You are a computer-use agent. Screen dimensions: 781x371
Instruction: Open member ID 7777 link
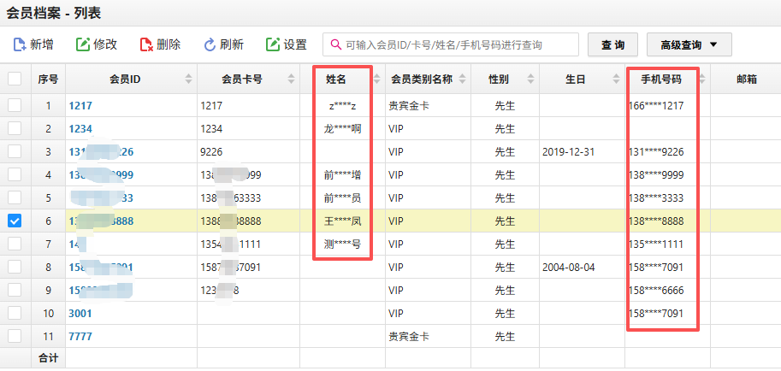point(80,337)
